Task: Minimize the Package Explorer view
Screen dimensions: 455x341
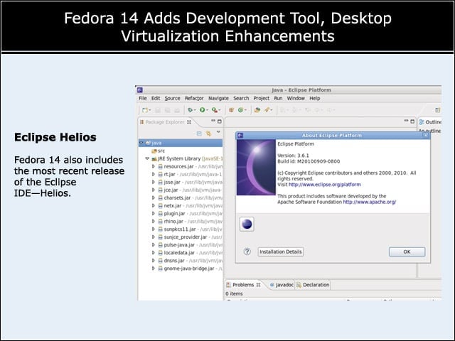Action: (x=213, y=121)
